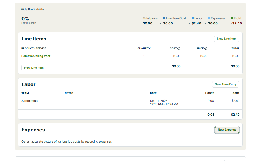The width and height of the screenshot is (268, 161).
Task: Click the Labor legend blue square
Action: (192, 18)
